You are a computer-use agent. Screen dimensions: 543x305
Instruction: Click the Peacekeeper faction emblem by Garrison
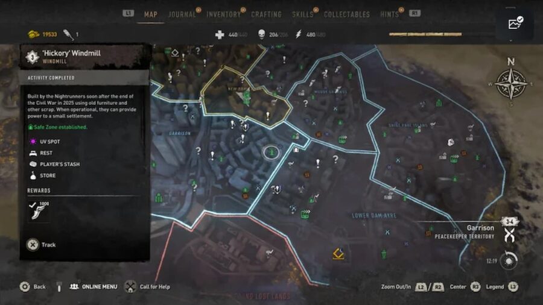tap(509, 236)
